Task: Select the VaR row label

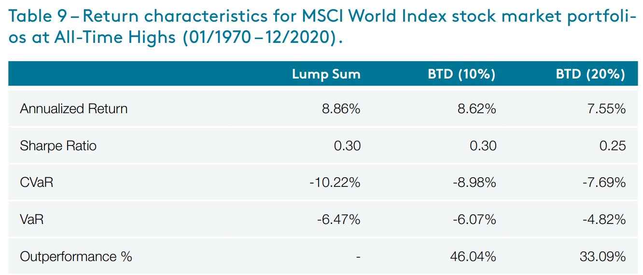Action: coord(32,220)
